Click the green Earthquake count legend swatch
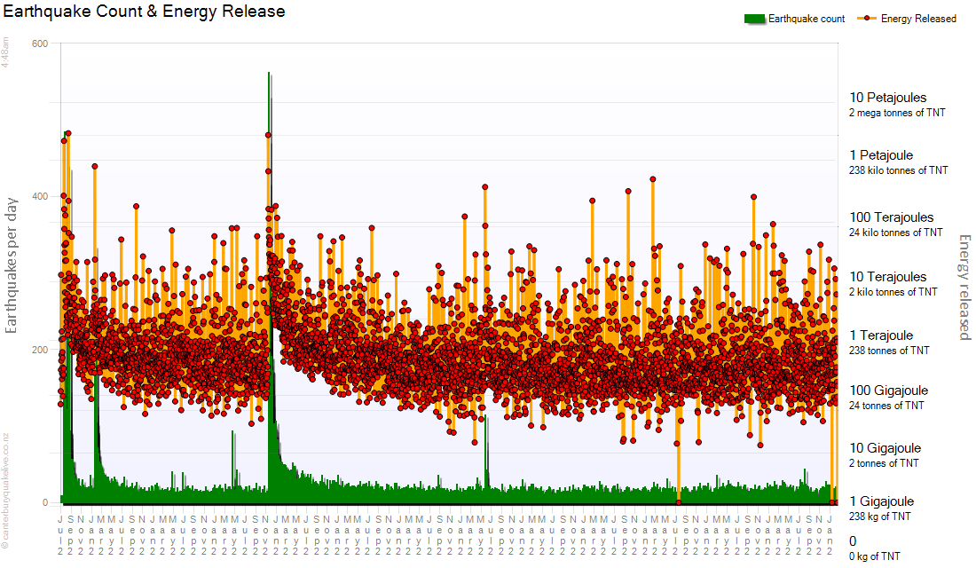The width and height of the screenshot is (976, 568). click(x=754, y=19)
